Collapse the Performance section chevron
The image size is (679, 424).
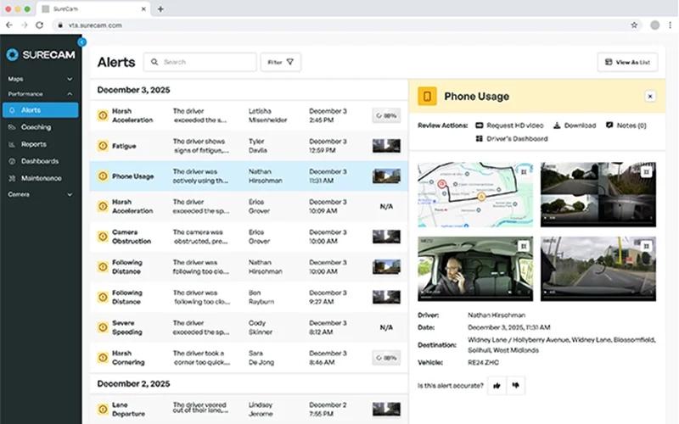[70, 94]
